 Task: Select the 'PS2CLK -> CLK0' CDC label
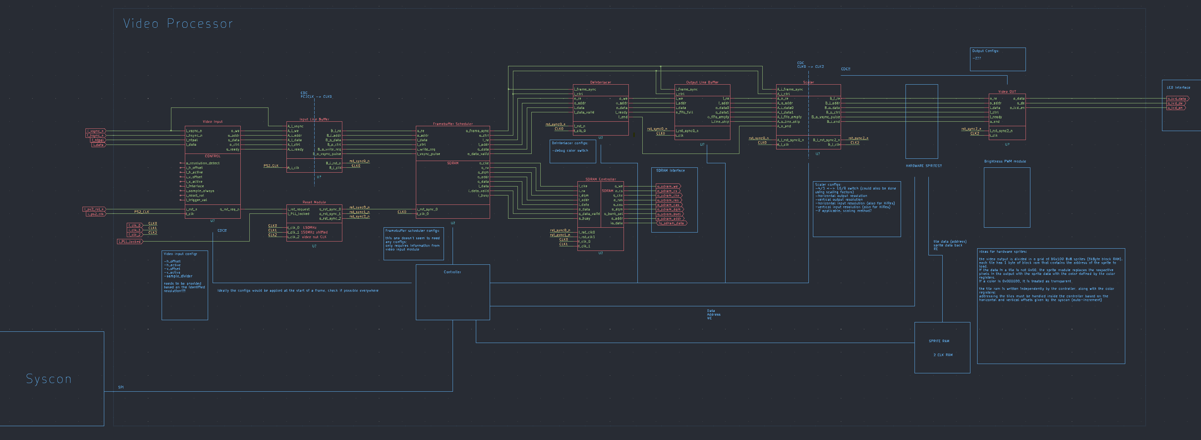coord(316,97)
